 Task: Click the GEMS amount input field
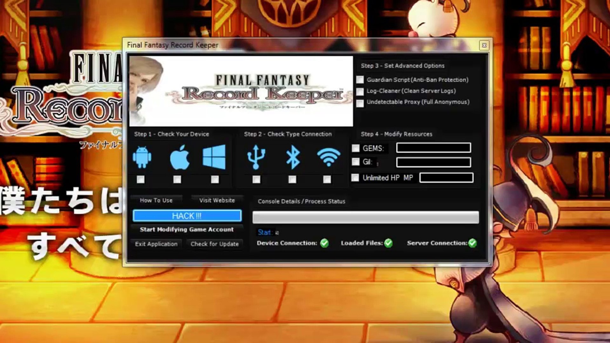433,148
